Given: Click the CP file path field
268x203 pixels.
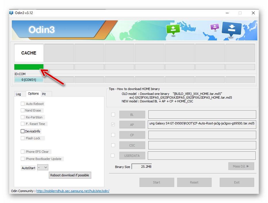Looking at the screenshot, I should click(x=202, y=135).
